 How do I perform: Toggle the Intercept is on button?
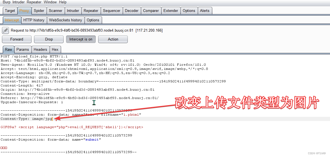(x=81, y=39)
